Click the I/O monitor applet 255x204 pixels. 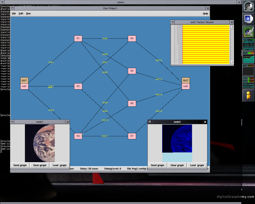click(249, 70)
